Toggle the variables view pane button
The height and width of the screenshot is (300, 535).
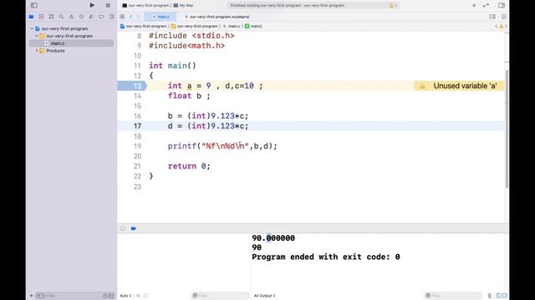point(498,296)
